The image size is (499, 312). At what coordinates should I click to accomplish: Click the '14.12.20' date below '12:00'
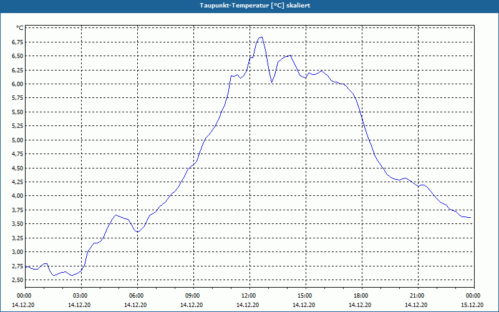pyautogui.click(x=248, y=305)
